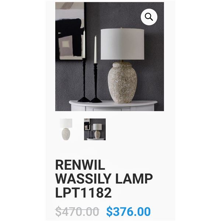Click the LPT1182 model number
Screen dimensions: 221x221
tap(84, 193)
